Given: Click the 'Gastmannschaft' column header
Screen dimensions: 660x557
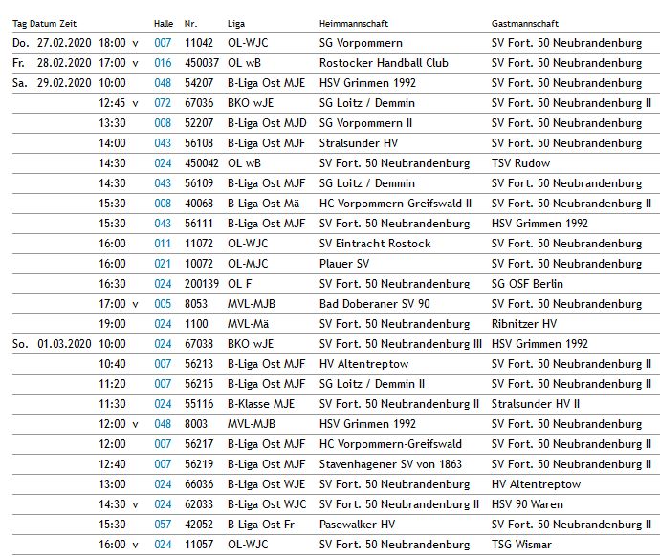Looking at the screenshot, I should (525, 24).
